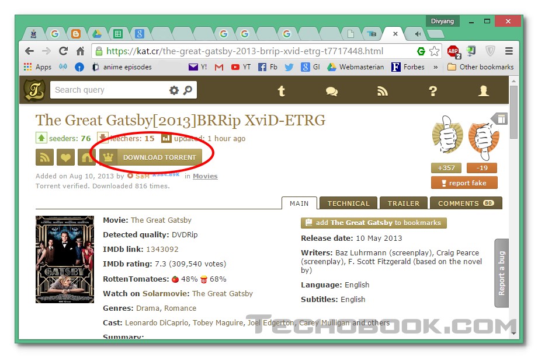Open Other bookmarks folder
Viewport: 538px width, 358px height.
pos(480,67)
